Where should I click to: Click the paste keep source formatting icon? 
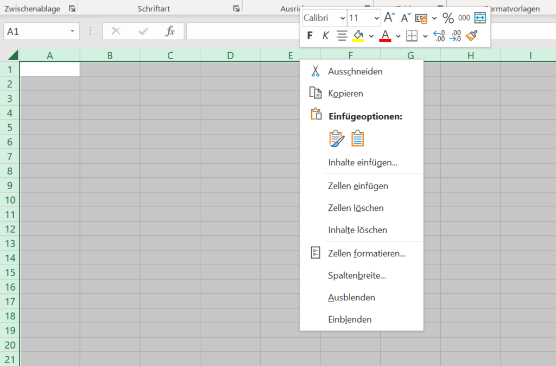(337, 139)
